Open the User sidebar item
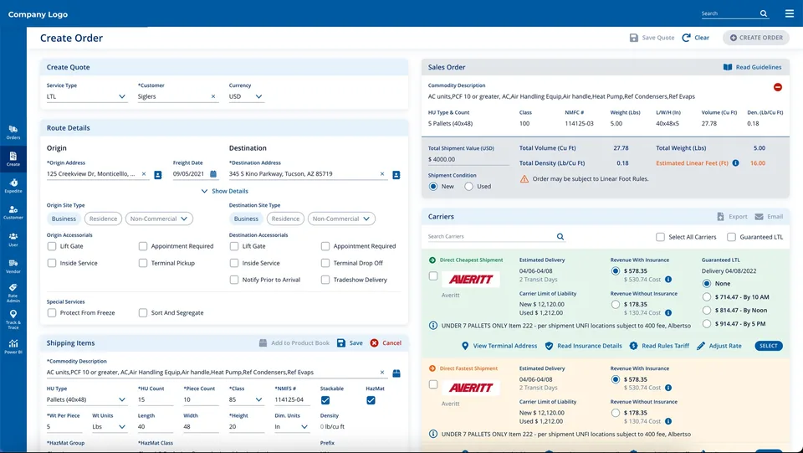Screen dimensions: 803x453 pyautogui.click(x=13, y=239)
